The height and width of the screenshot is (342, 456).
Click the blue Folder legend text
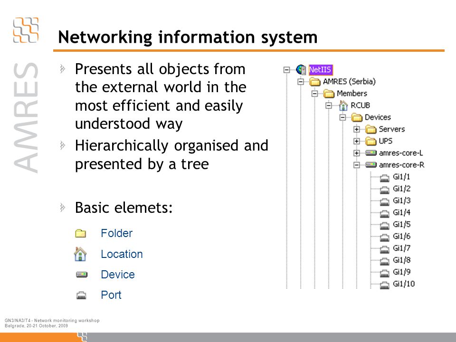tap(117, 233)
